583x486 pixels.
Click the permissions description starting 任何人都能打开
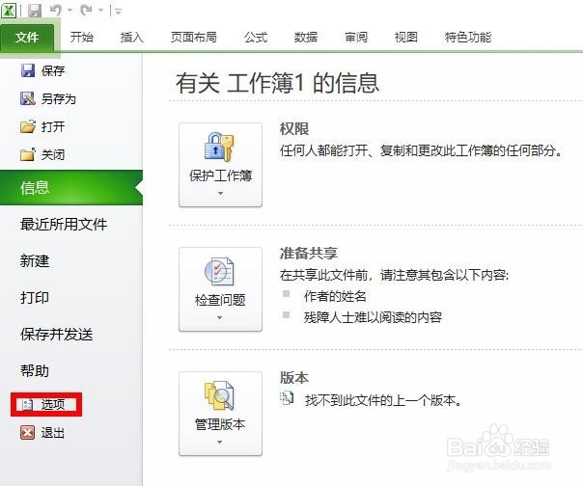click(421, 150)
